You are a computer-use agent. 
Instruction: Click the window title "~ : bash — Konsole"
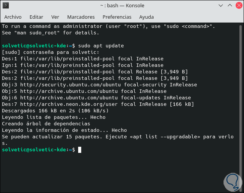tap(122, 6)
